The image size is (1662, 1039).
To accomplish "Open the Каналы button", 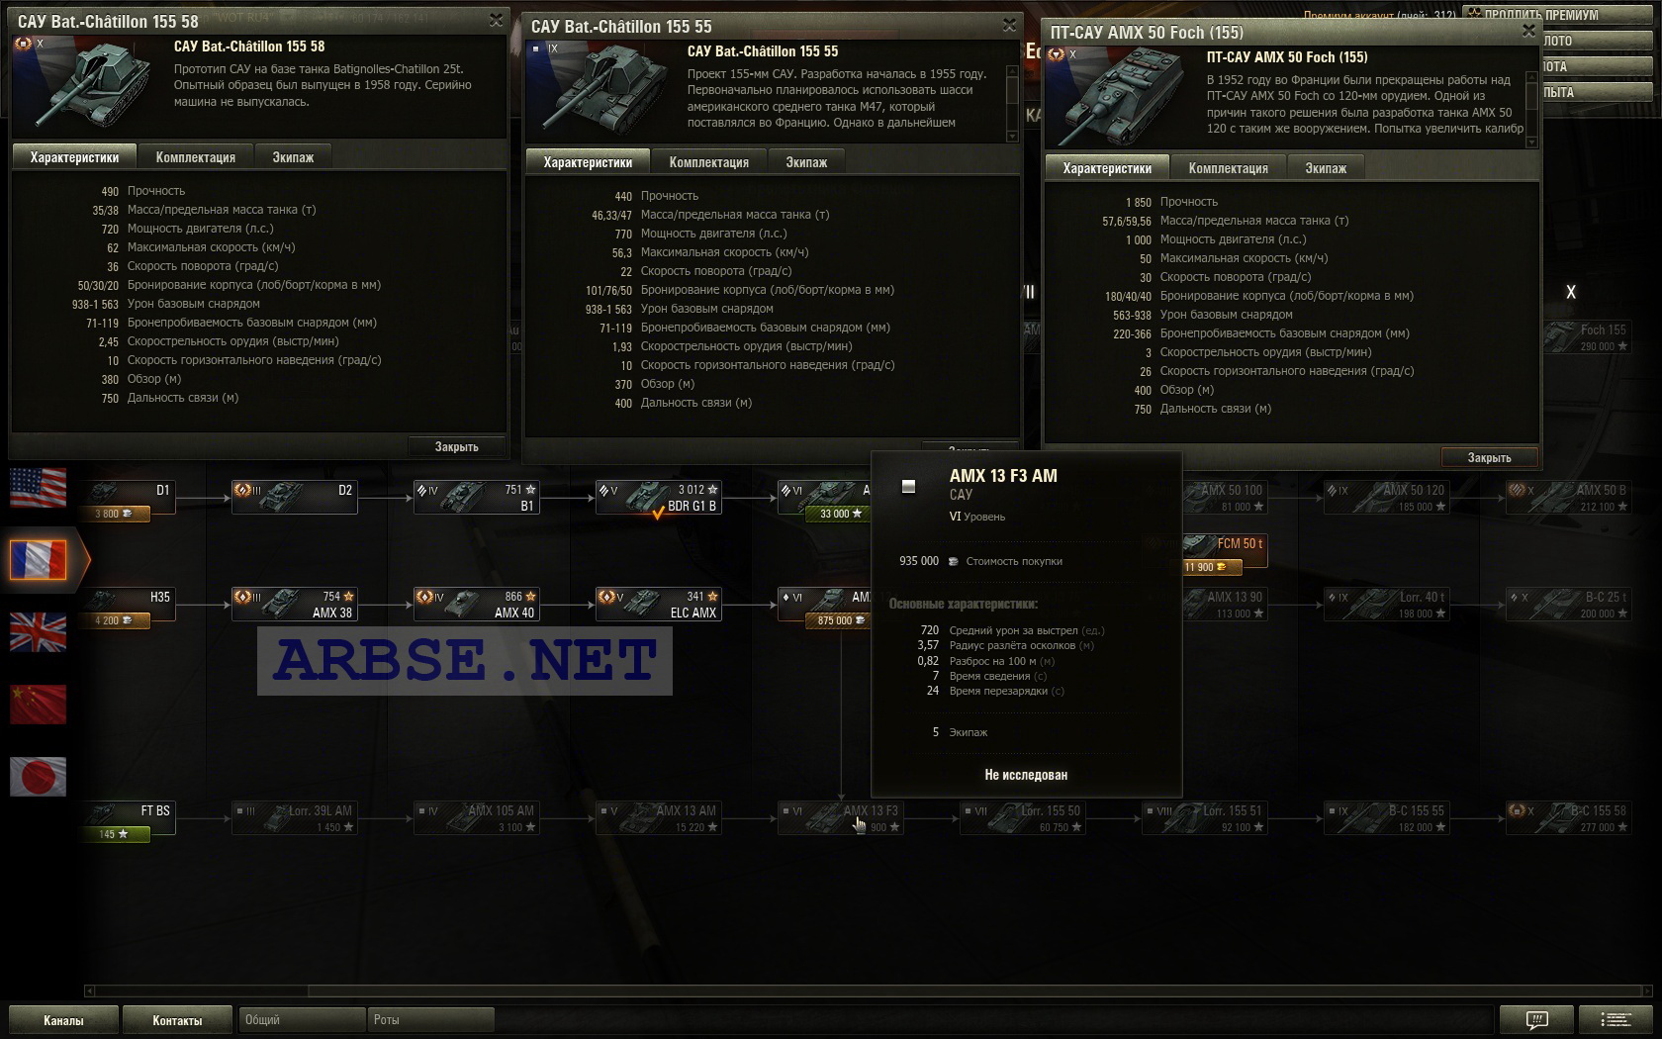I will (x=63, y=1020).
